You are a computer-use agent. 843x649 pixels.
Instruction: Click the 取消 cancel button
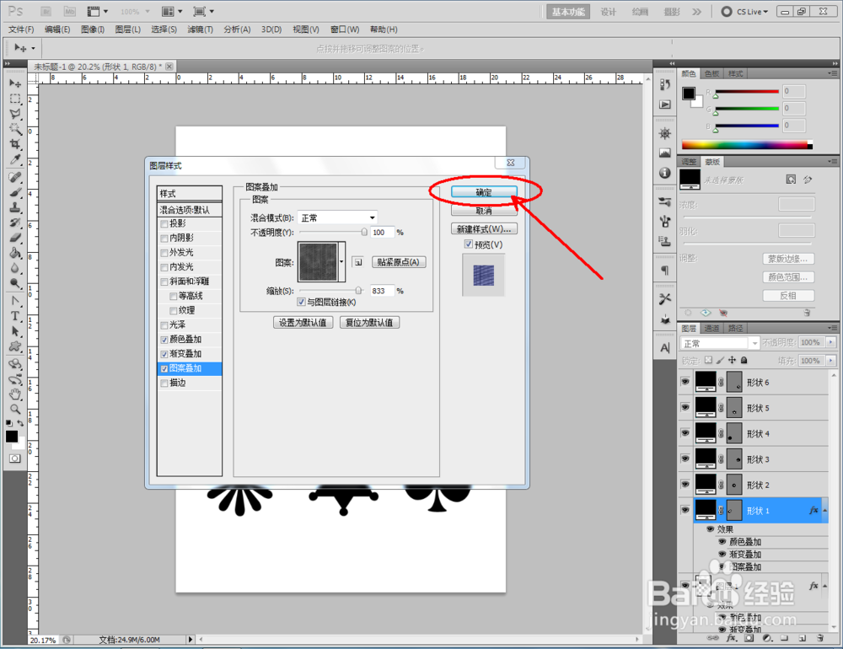pyautogui.click(x=484, y=210)
